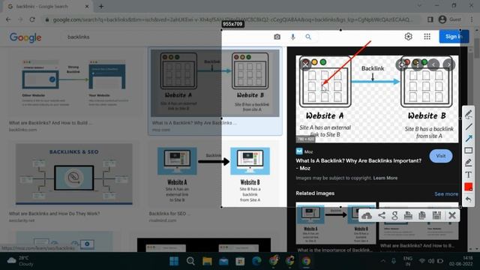Open Google quick settings gear
480x270 pixels.
(x=408, y=37)
